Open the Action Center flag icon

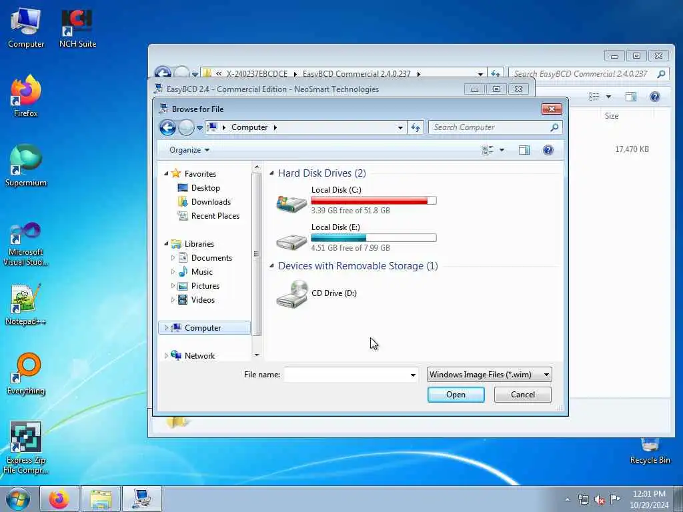616,499
